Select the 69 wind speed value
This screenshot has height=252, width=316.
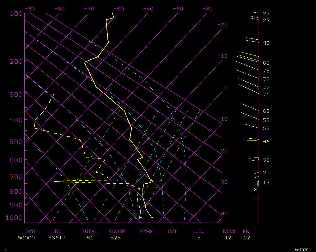[x=266, y=63]
